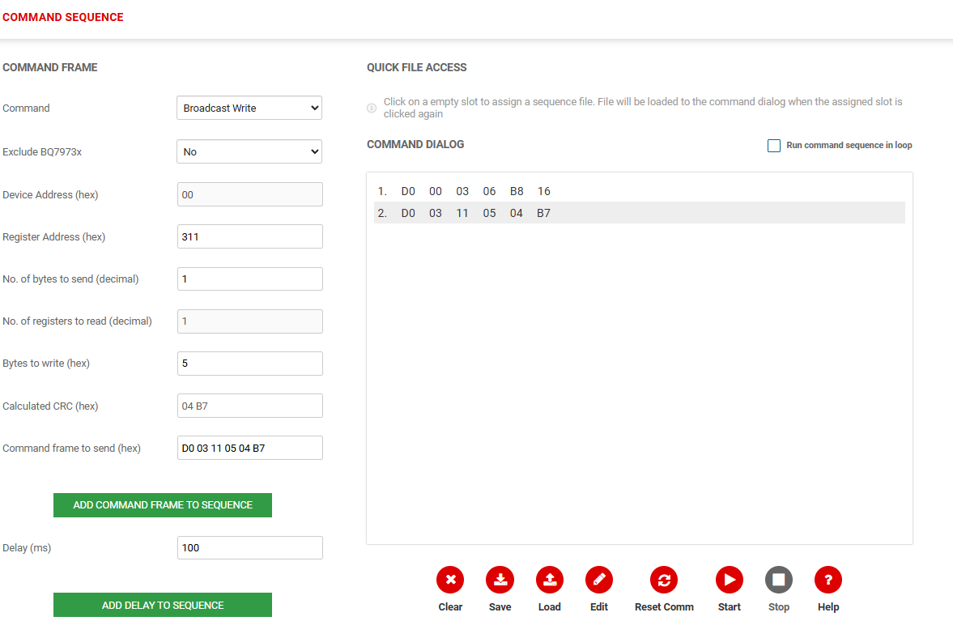This screenshot has height=621, width=953.
Task: Click the Command Dialog heading
Action: tap(415, 145)
